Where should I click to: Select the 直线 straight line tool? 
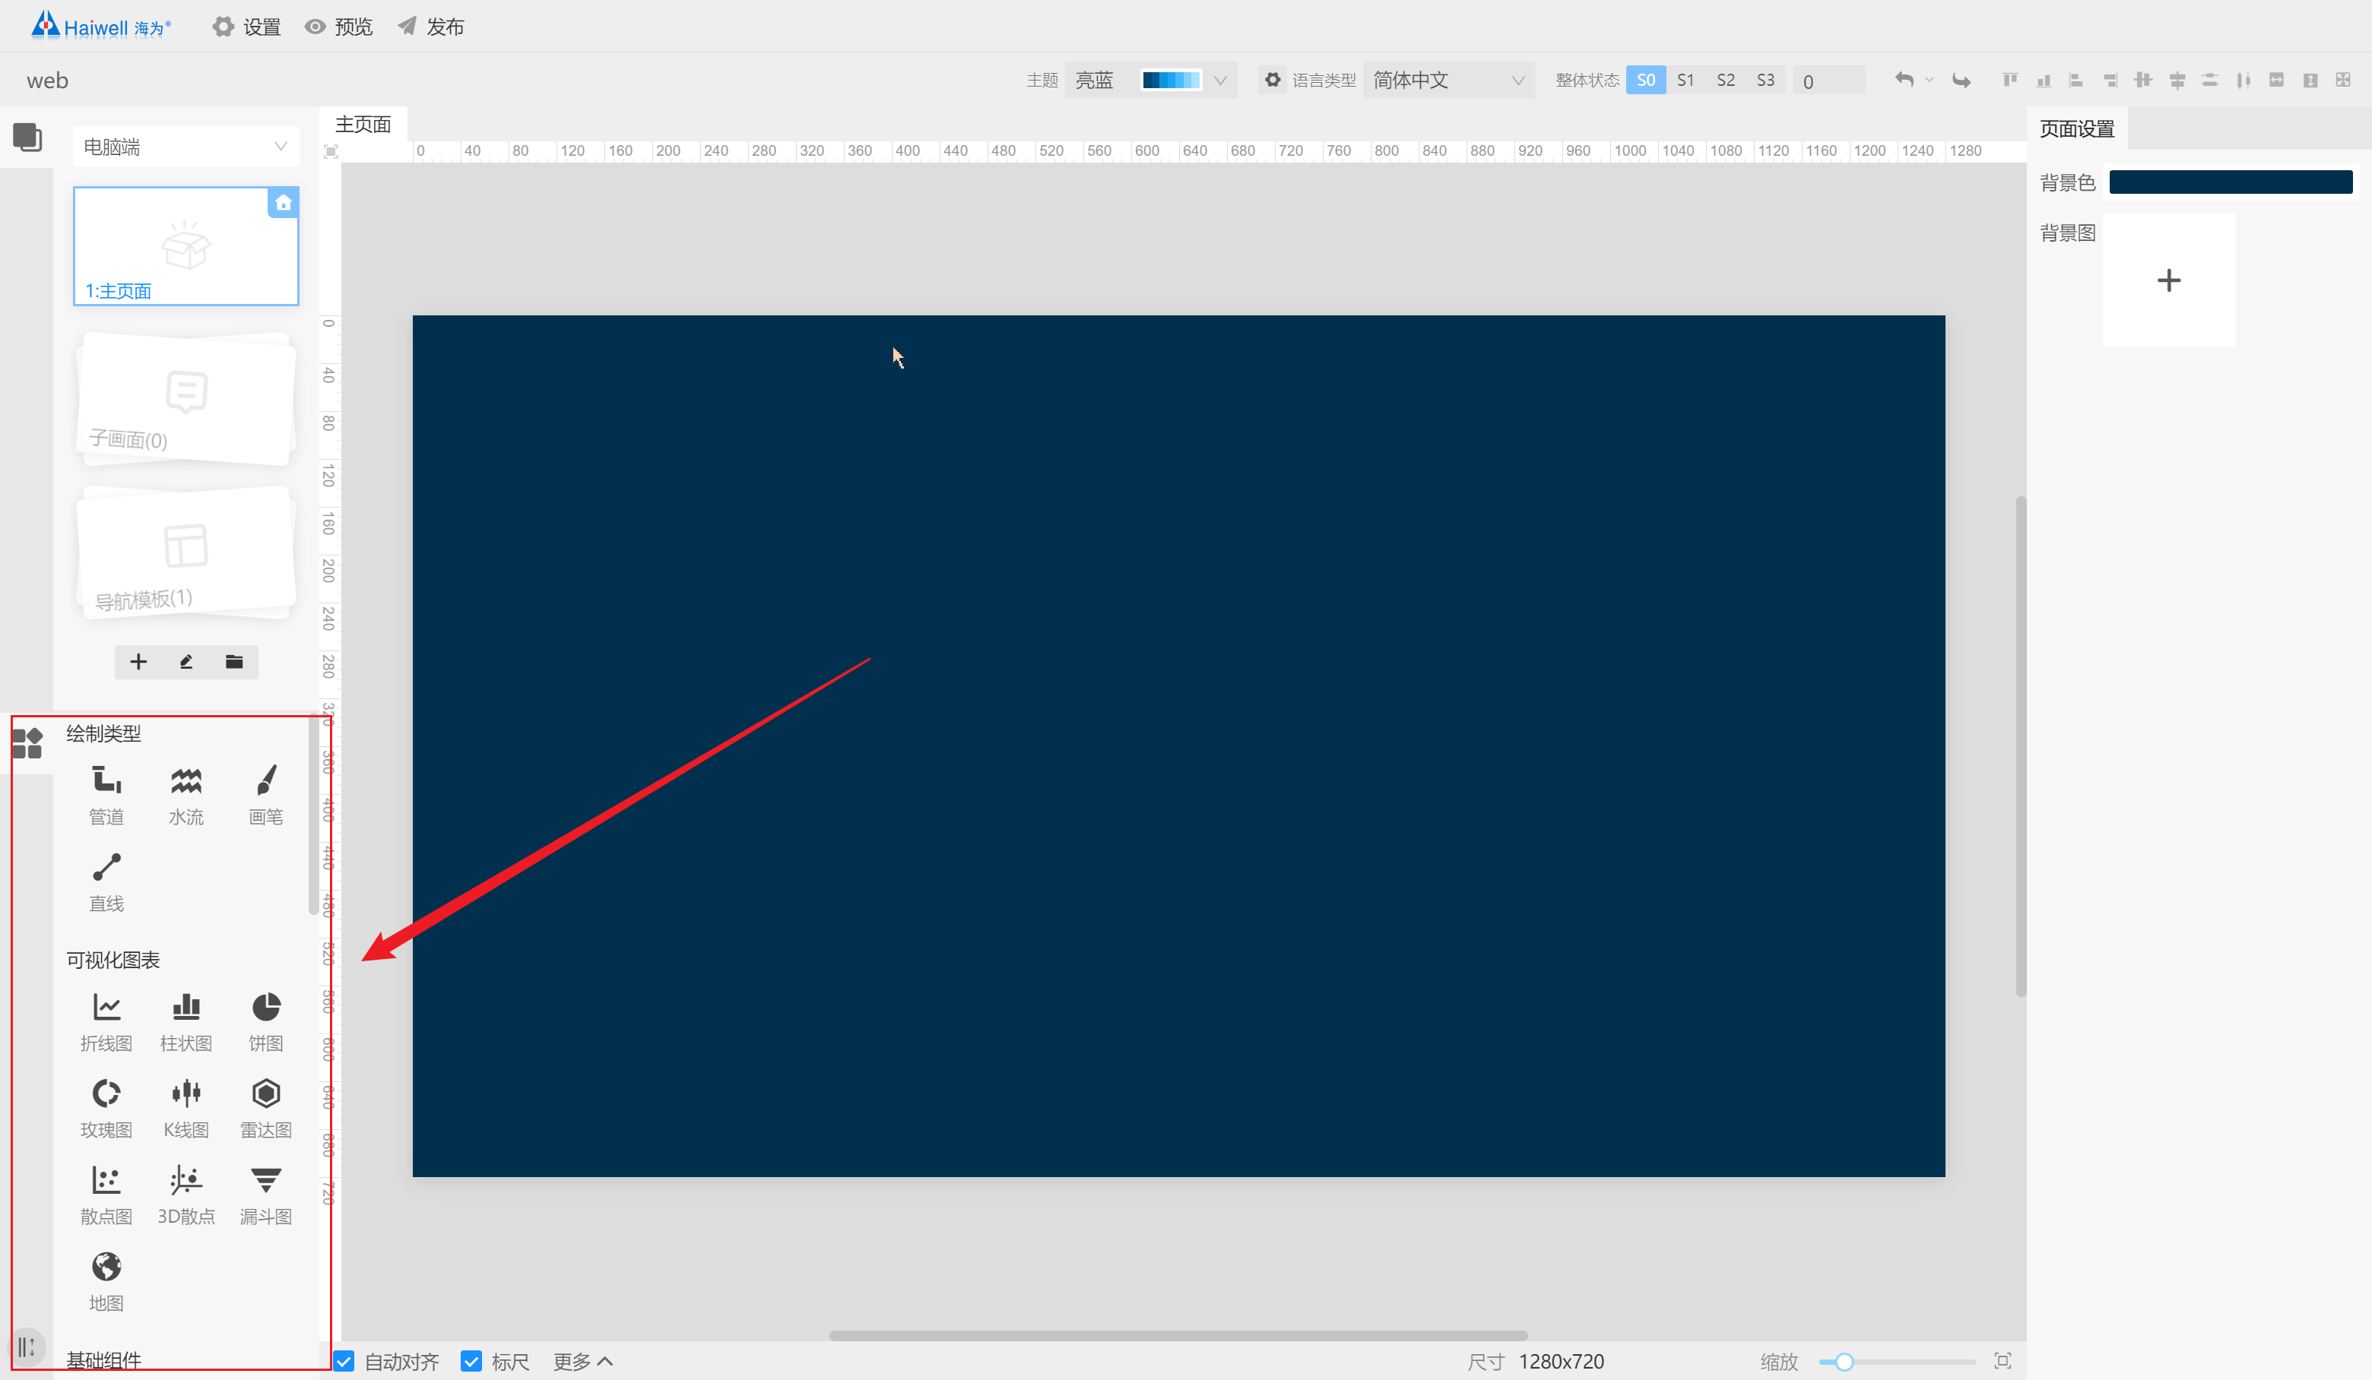tap(106, 881)
